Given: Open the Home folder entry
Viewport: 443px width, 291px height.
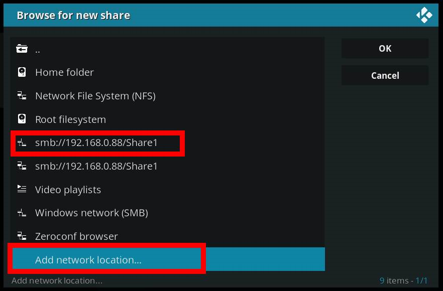Looking at the screenshot, I should click(x=64, y=72).
